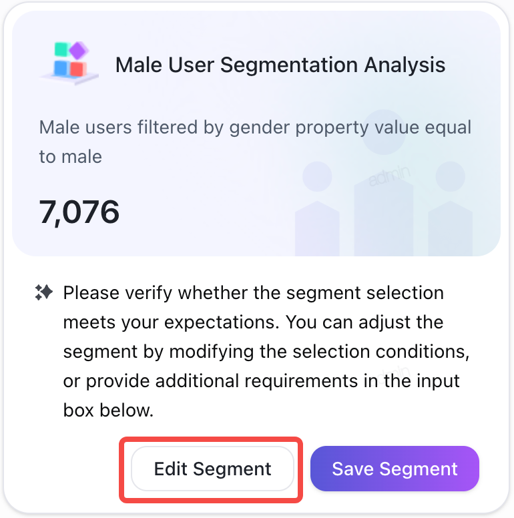The width and height of the screenshot is (514, 518).
Task: Click the red cube in the segment icon
Action: click(79, 69)
